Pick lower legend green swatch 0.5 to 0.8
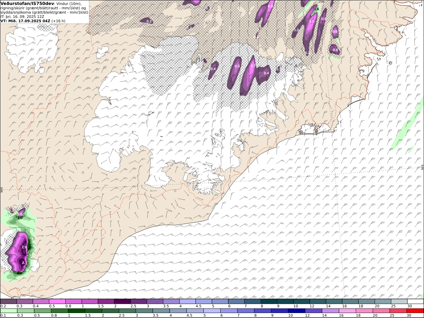424x318 pixels. 42,311
